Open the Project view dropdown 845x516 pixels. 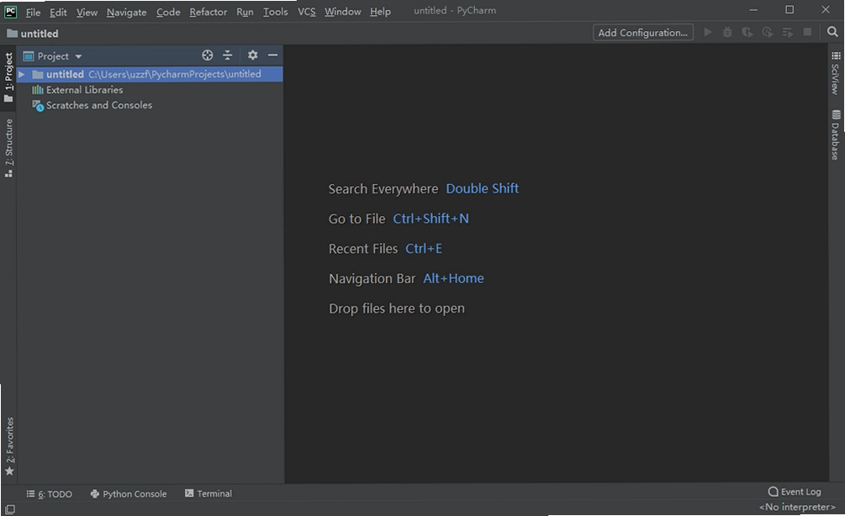[x=53, y=56]
